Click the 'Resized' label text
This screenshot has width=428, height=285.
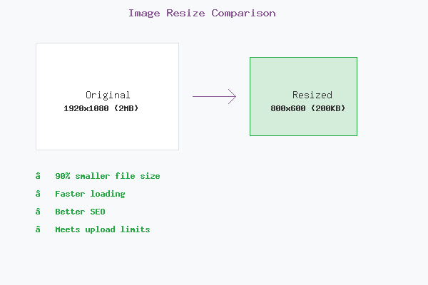pyautogui.click(x=312, y=95)
